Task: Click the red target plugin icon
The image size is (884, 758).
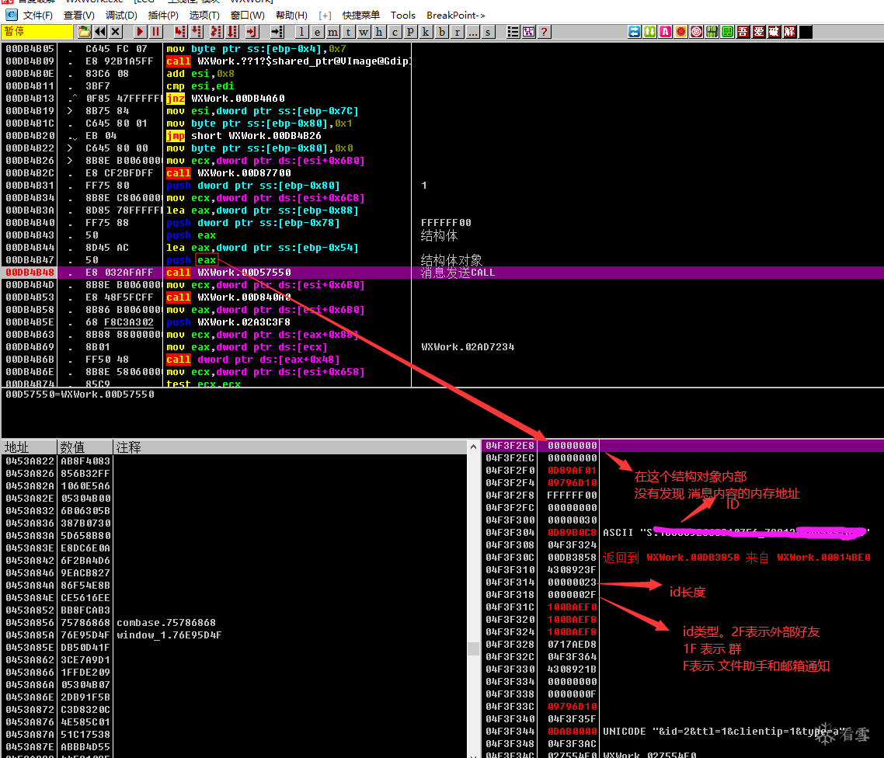Action: click(x=697, y=32)
